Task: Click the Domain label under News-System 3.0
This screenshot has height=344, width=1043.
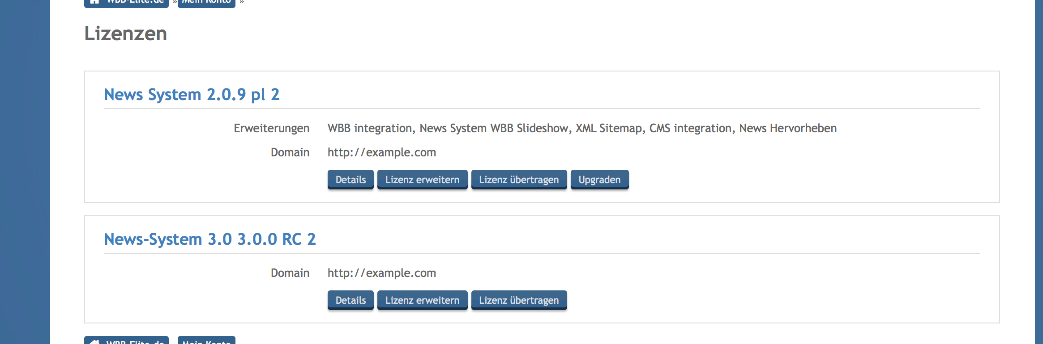Action: (x=290, y=273)
